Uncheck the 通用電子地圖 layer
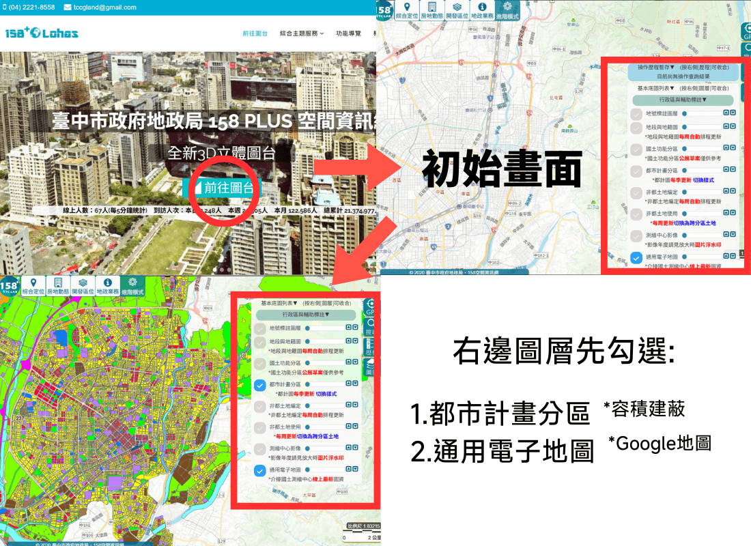The image size is (751, 546). point(636,257)
